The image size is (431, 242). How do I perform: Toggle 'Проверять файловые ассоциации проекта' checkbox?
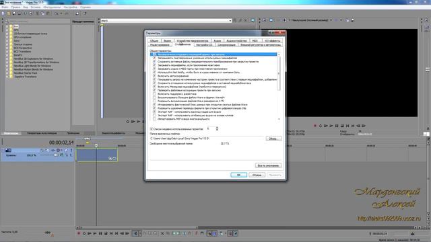(154, 90)
